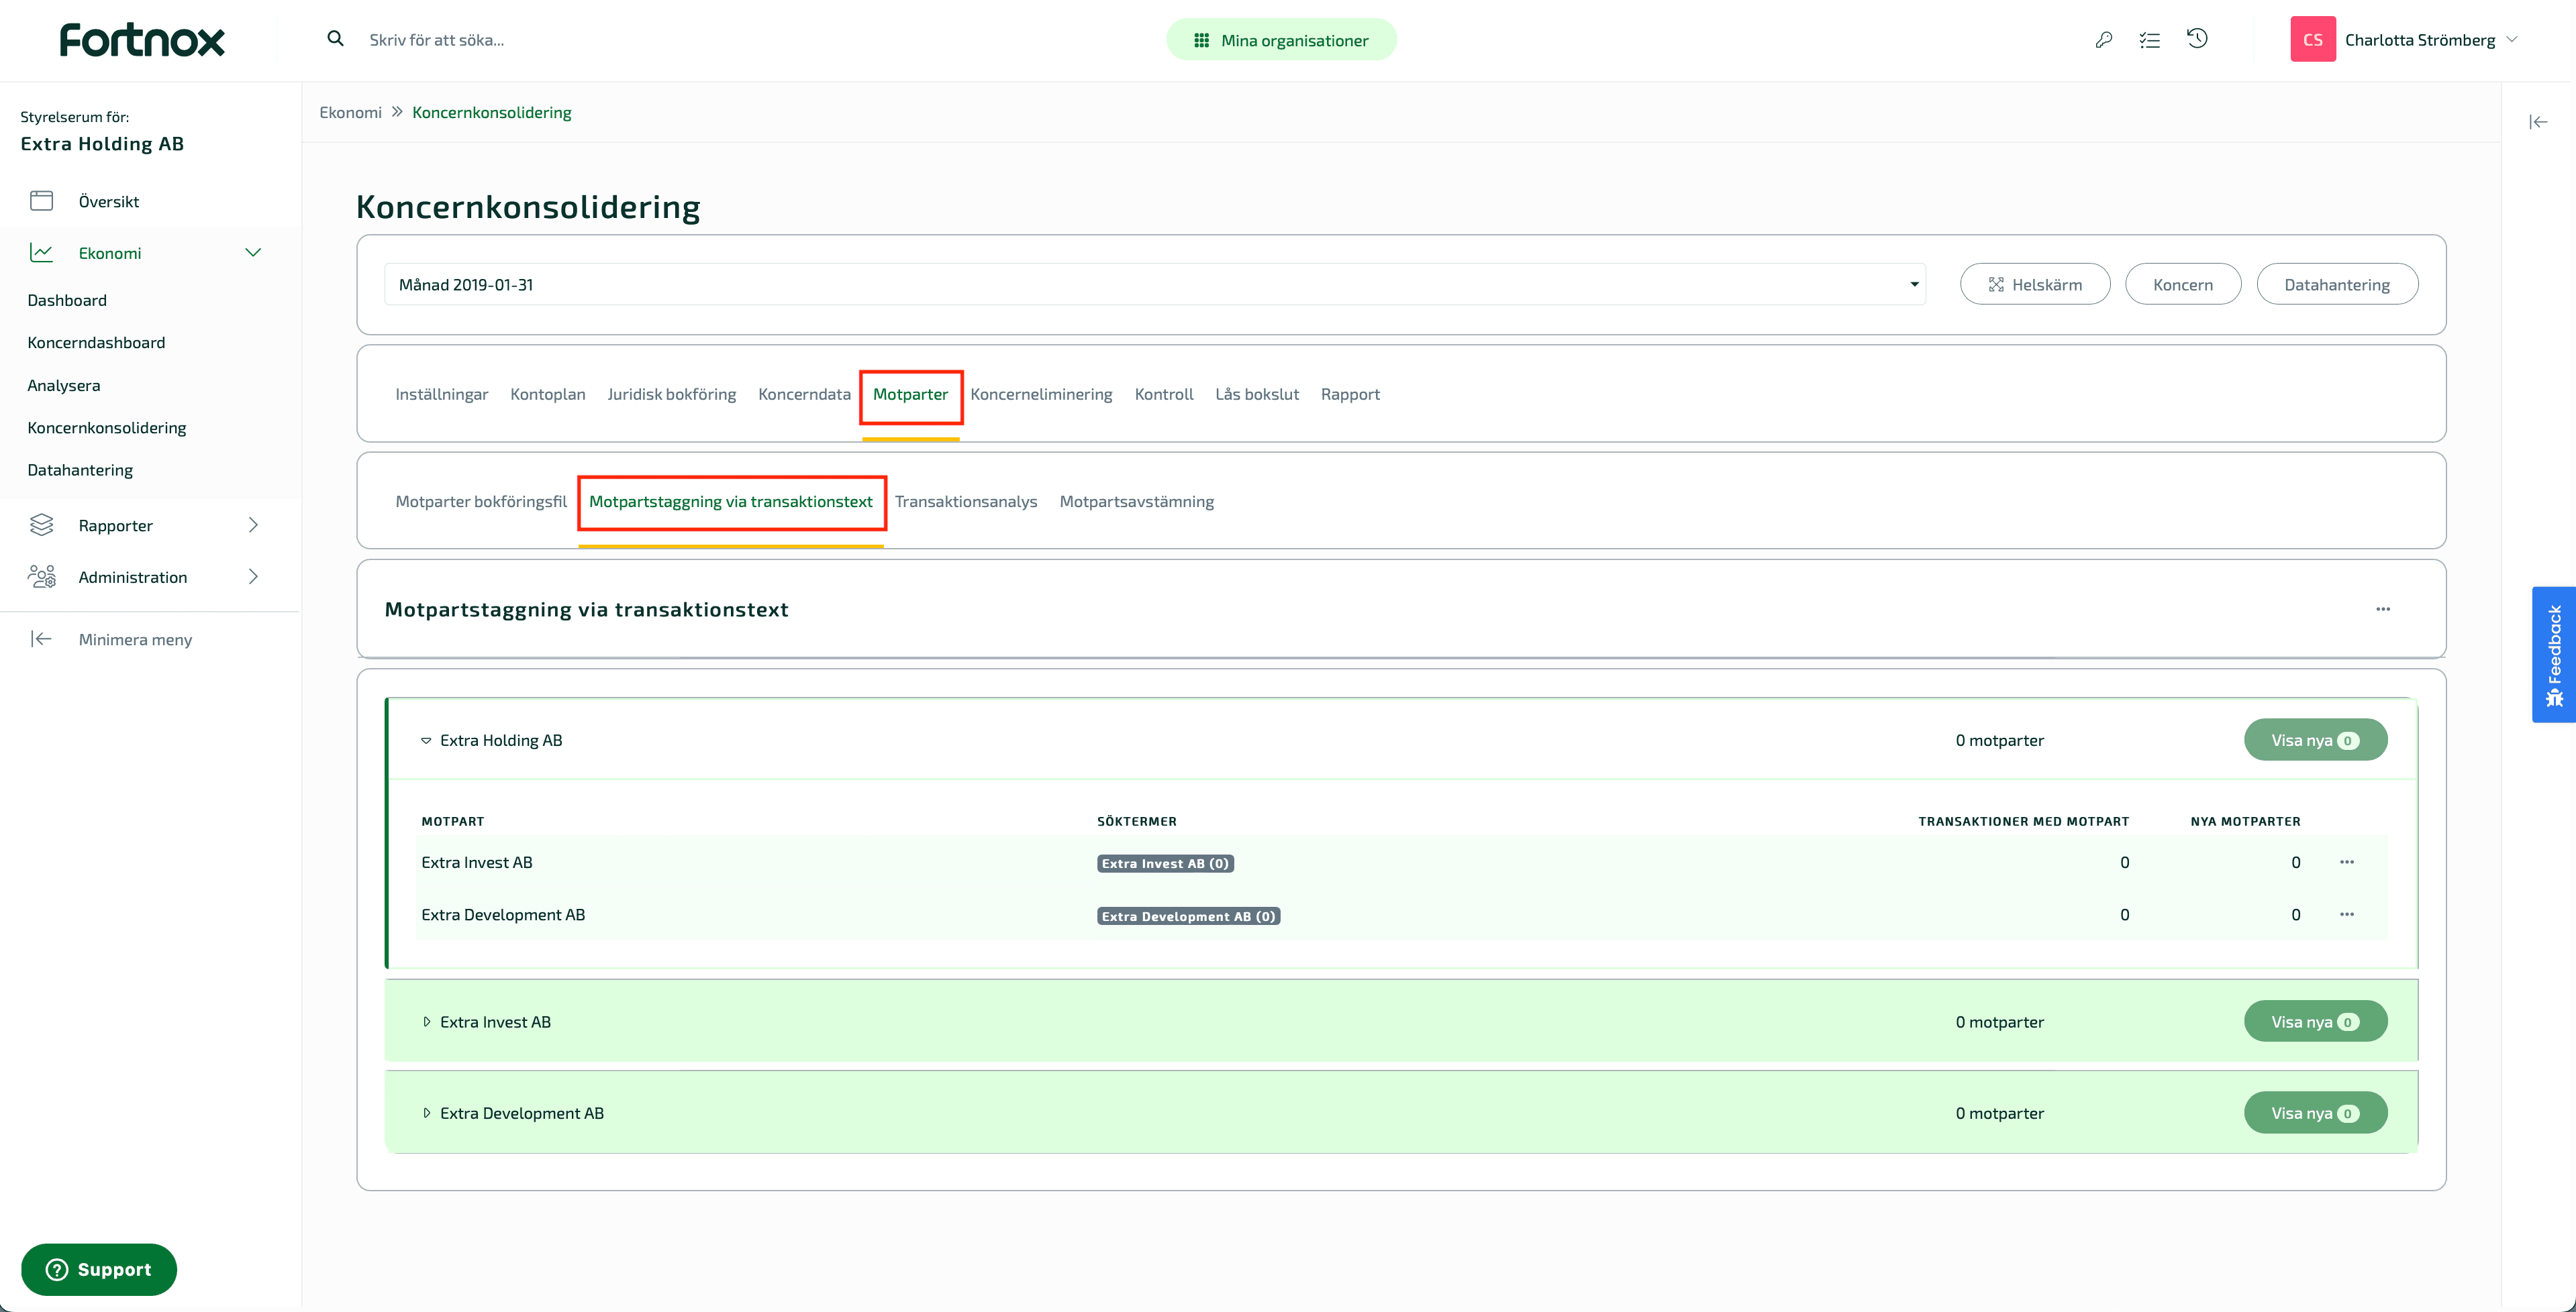2576x1312 pixels.
Task: Open the key icon in top bar
Action: pyautogui.click(x=2104, y=40)
